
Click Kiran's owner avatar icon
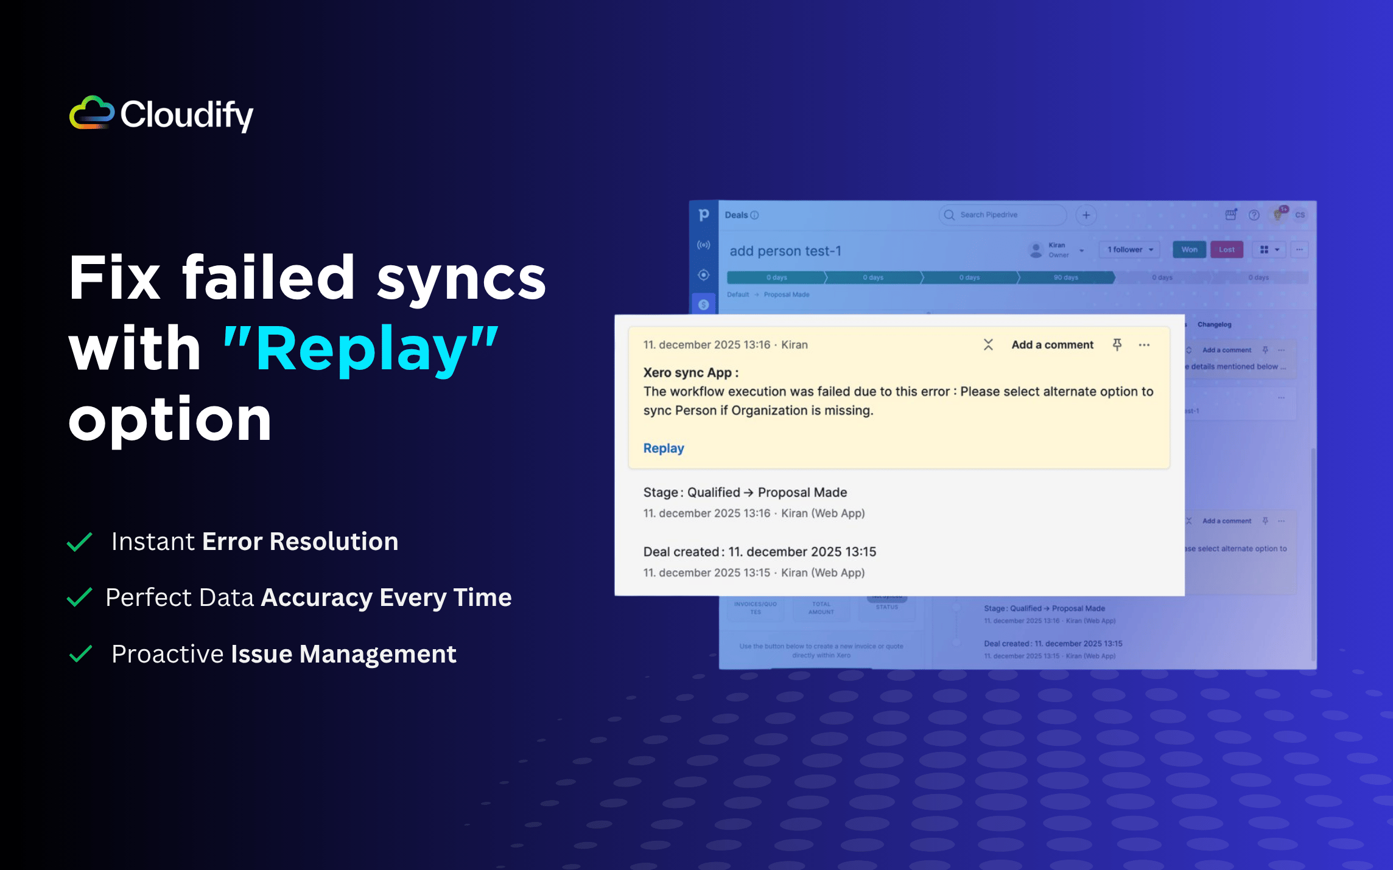tap(1036, 250)
